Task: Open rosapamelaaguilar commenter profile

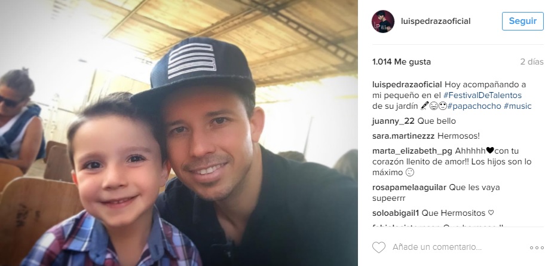Action: point(409,187)
